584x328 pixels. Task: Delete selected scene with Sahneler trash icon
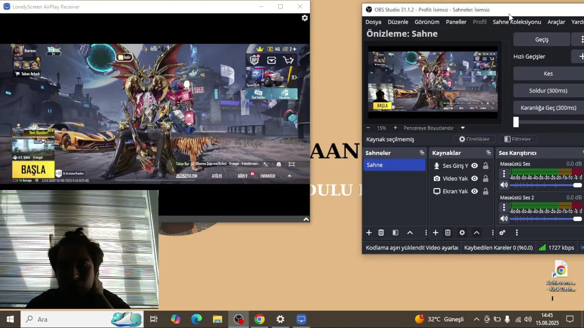381,233
